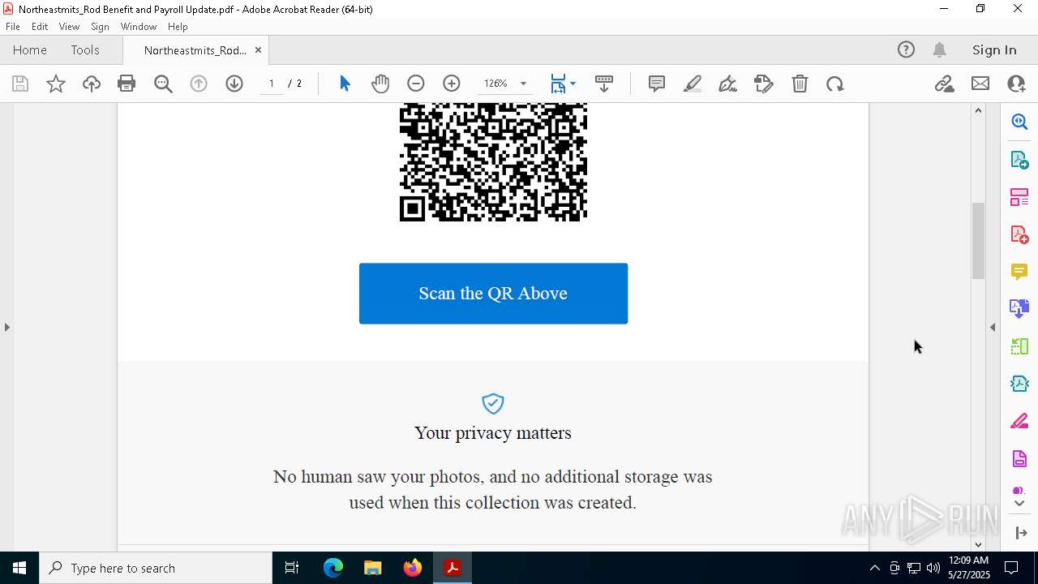This screenshot has width=1038, height=584.
Task: Open the Help menu
Action: (x=178, y=26)
